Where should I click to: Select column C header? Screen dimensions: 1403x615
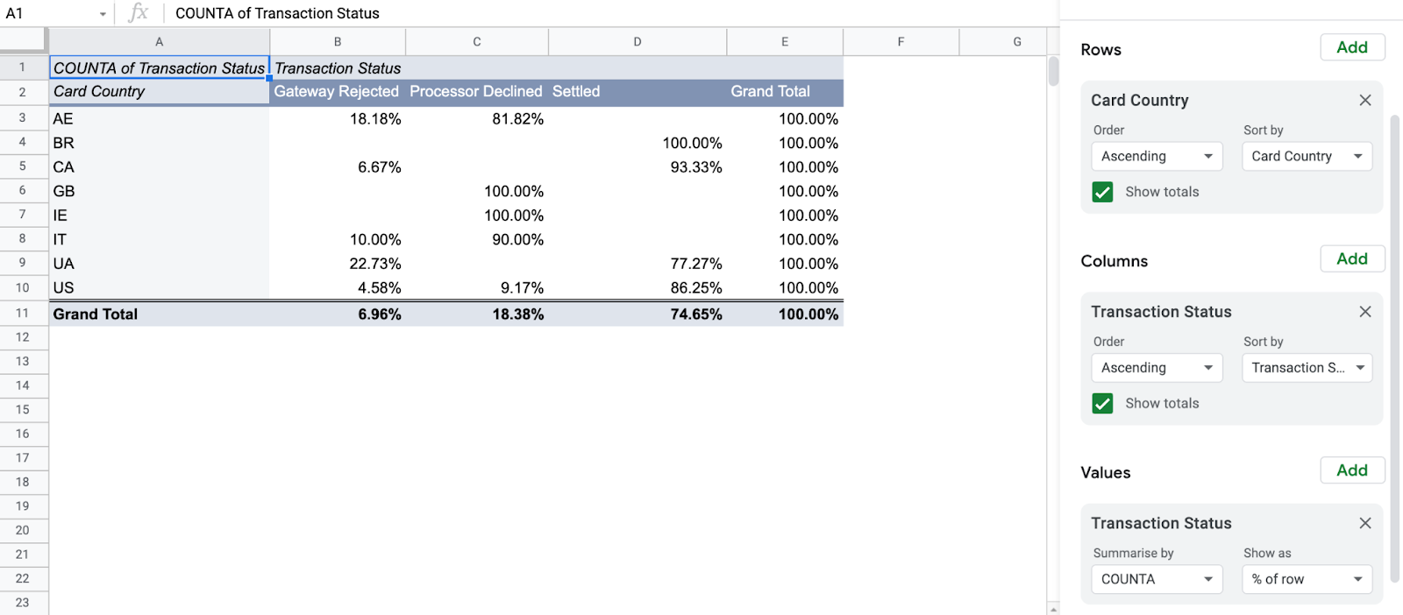(x=477, y=41)
